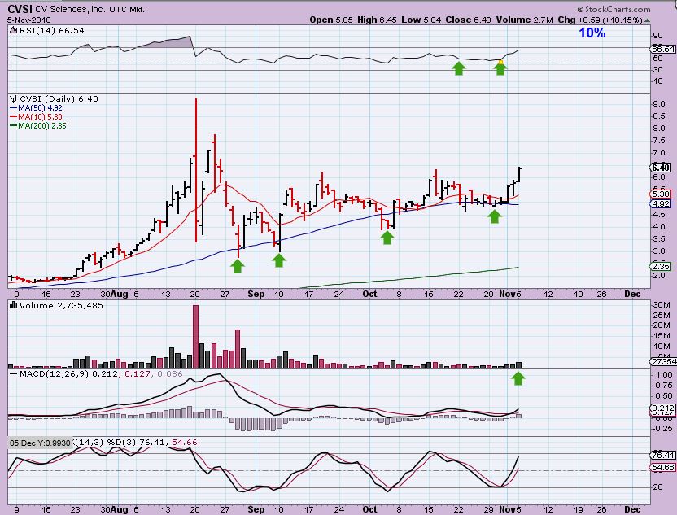
Task: Select the MA(10) 5.30 legend entry
Action: click(x=40, y=117)
